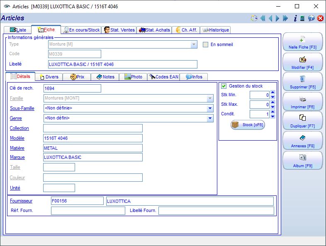Open the Ch. Aff. tab
The image size is (326, 246).
[x=186, y=30]
